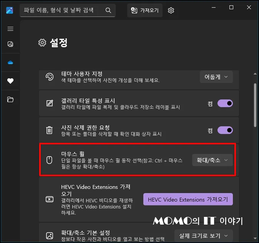Click the mouse icon of 마우스 휠

[50, 160]
